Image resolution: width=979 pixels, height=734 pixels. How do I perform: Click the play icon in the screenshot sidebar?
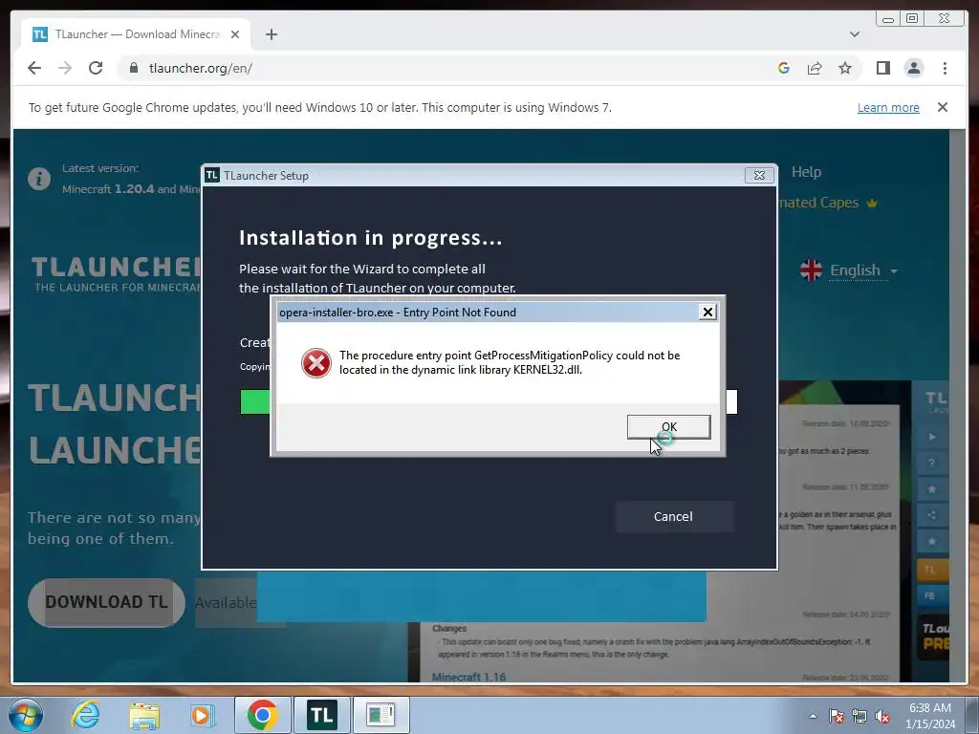point(932,437)
